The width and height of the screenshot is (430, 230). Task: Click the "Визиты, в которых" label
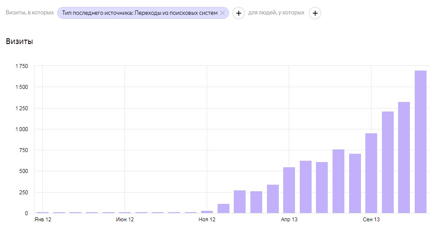click(x=30, y=13)
